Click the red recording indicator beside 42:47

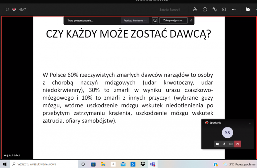pos(14,9)
